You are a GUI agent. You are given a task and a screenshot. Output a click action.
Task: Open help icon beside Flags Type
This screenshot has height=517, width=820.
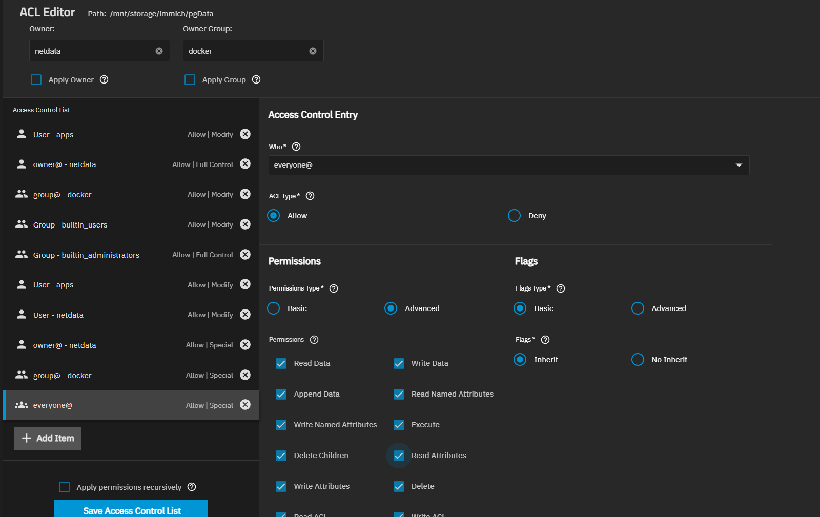pos(561,288)
